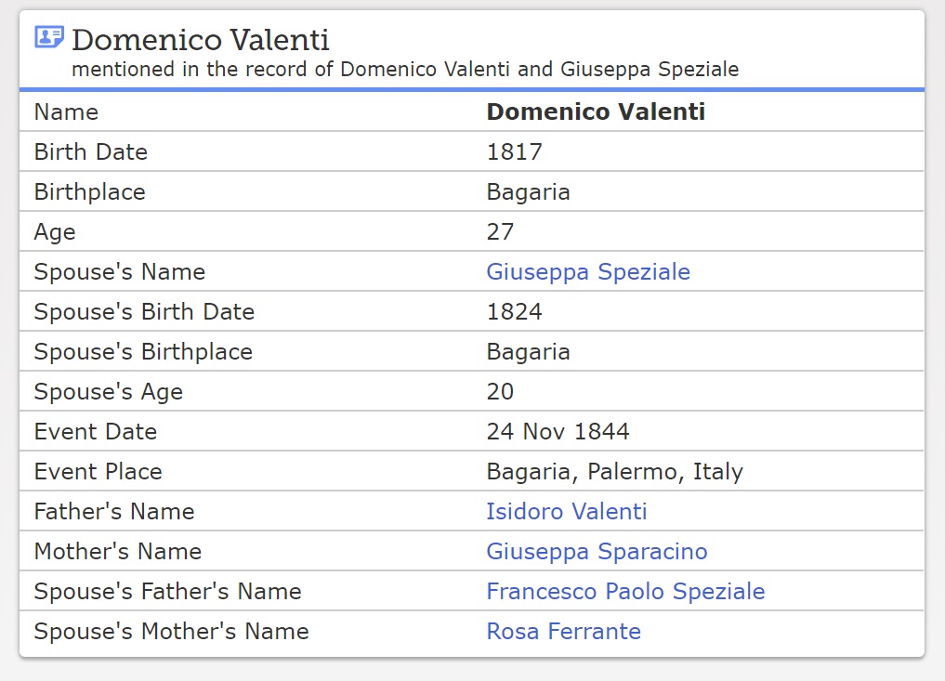Follow the Giuseppa Sparacino mother link
The height and width of the screenshot is (681, 945).
pos(597,552)
